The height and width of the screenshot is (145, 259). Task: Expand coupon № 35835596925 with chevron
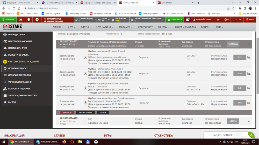click(x=249, y=121)
